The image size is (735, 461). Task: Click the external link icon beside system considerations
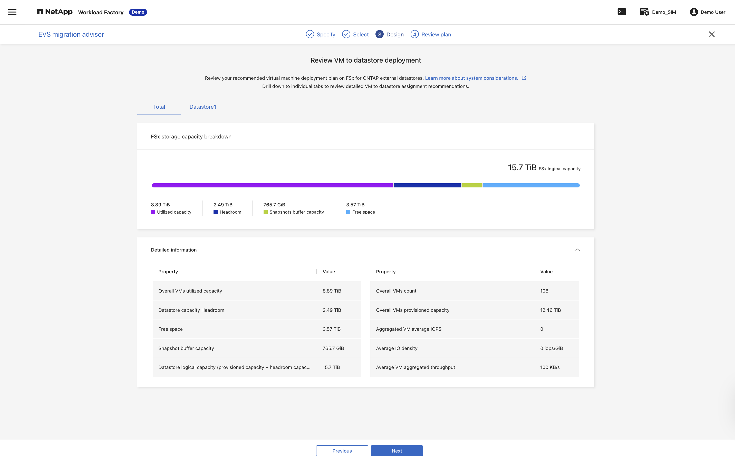524,78
